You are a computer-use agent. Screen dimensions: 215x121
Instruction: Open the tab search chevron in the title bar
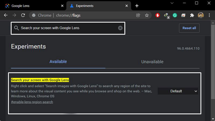(172, 3)
